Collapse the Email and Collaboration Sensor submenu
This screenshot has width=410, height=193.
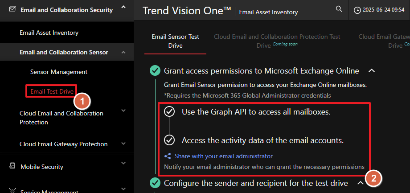click(123, 53)
